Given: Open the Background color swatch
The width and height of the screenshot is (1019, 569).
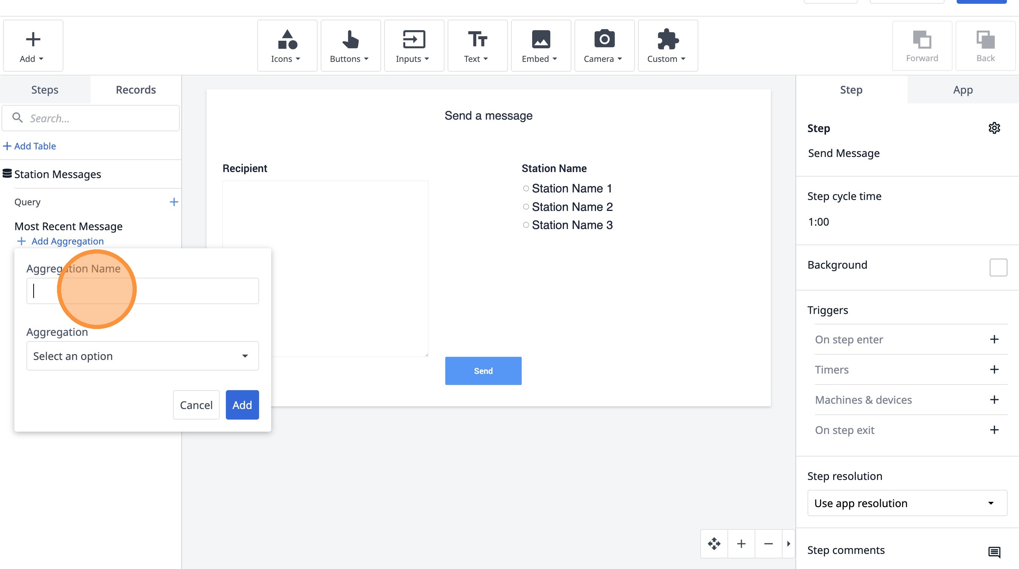Looking at the screenshot, I should click(998, 268).
